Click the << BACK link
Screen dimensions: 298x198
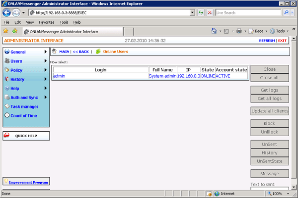[x=81, y=51]
